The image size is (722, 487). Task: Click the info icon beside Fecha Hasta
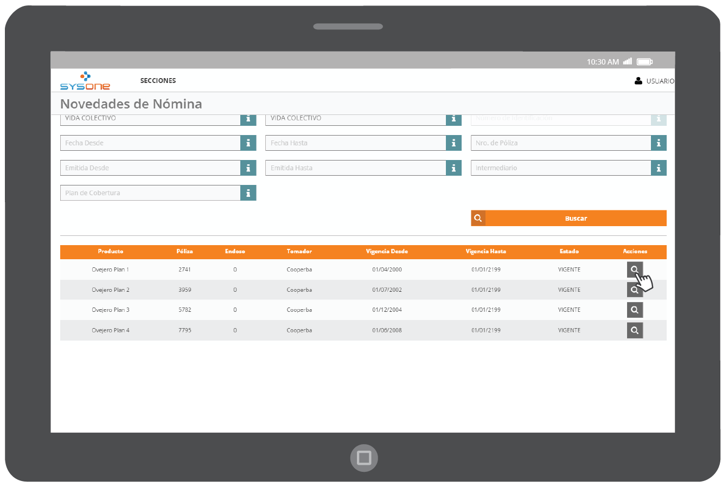click(x=453, y=143)
